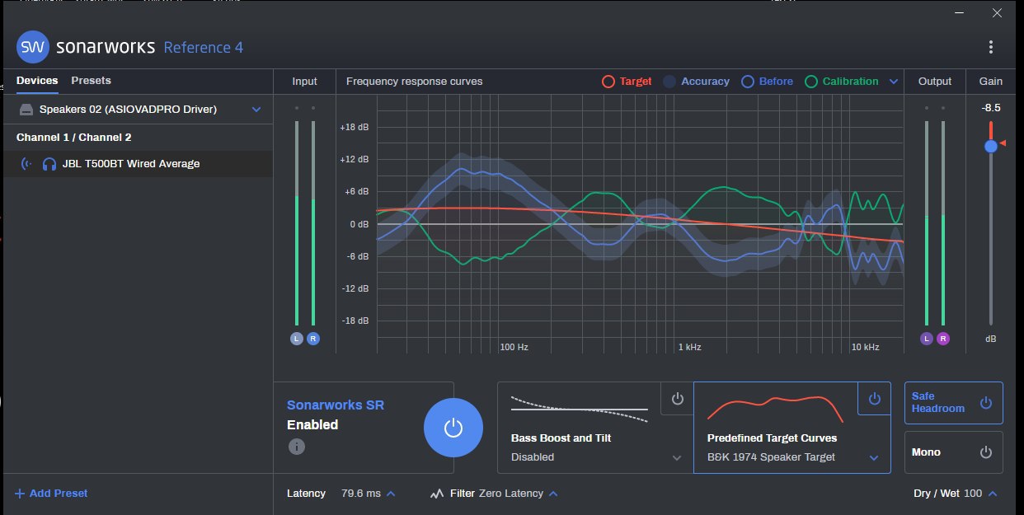
Task: Click the -8.5 gain value
Action: coord(990,108)
